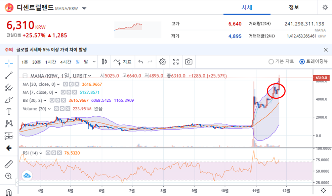Open chart settings gear in toolbar
332x196 pixels.
tap(163, 62)
